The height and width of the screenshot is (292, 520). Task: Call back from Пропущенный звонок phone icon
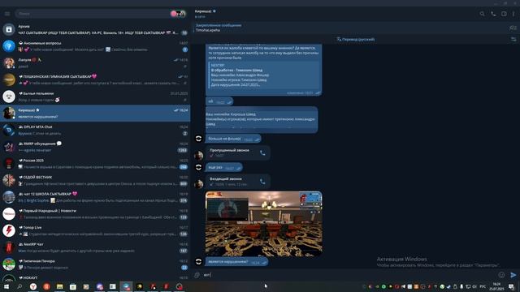click(x=262, y=153)
